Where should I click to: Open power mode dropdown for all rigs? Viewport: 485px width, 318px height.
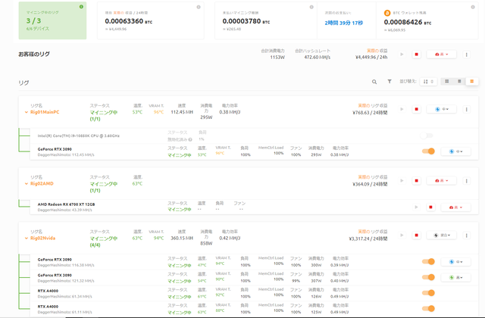click(x=442, y=55)
